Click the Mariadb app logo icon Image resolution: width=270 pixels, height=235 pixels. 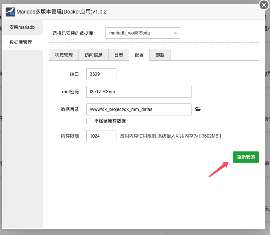pyautogui.click(x=10, y=12)
